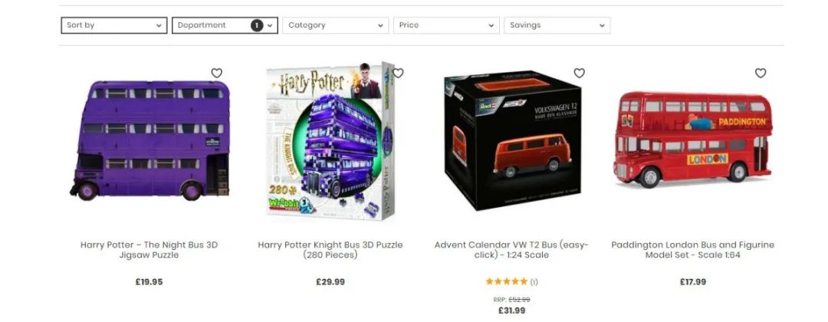Click the Revell VW T2 black box image
The image size is (828, 322).
pos(512,140)
